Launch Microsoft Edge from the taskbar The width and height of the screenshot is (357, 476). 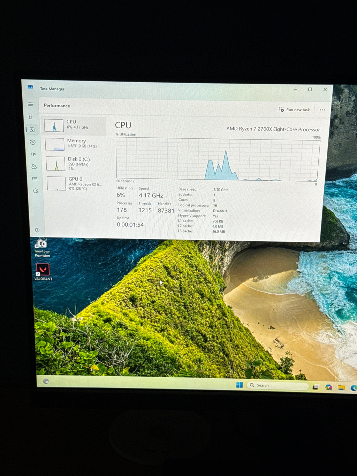(x=354, y=388)
